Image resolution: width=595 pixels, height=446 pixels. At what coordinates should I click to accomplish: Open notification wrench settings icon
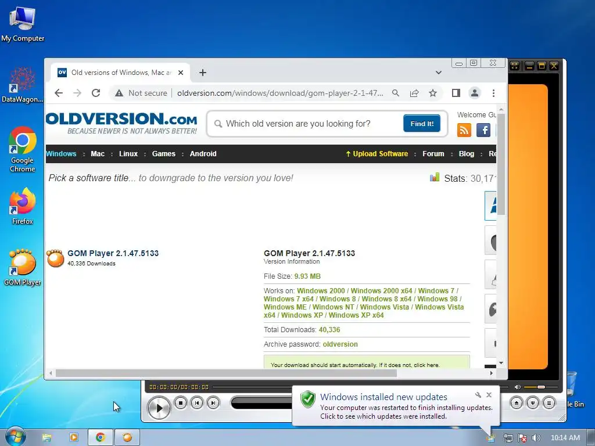478,395
